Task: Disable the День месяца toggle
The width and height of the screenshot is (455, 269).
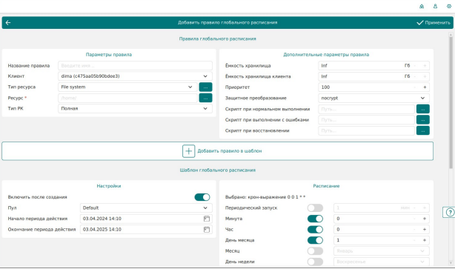Action: 315,240
